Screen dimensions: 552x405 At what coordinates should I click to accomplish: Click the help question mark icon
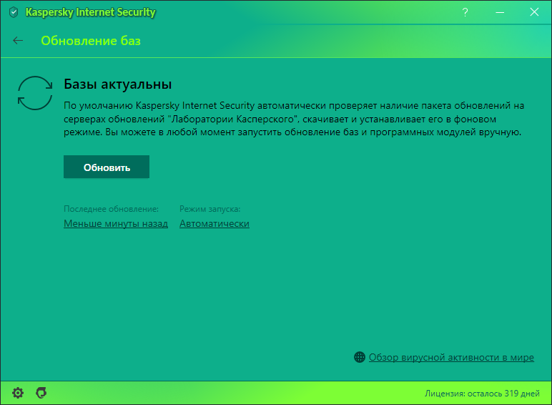pyautogui.click(x=465, y=12)
